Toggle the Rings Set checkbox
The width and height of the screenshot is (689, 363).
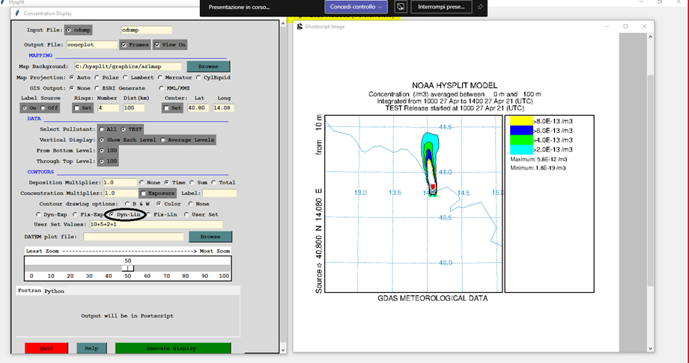tap(76, 108)
